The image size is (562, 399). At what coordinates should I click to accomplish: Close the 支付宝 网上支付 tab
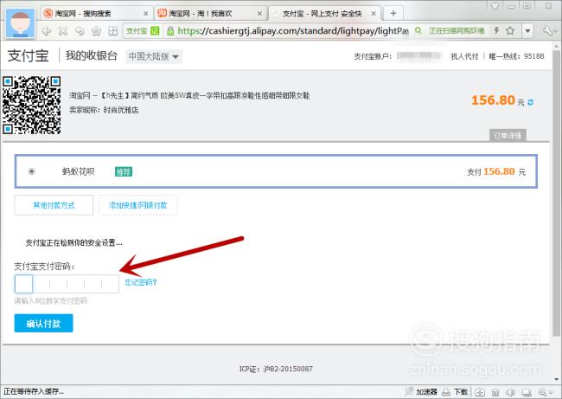pyautogui.click(x=374, y=14)
